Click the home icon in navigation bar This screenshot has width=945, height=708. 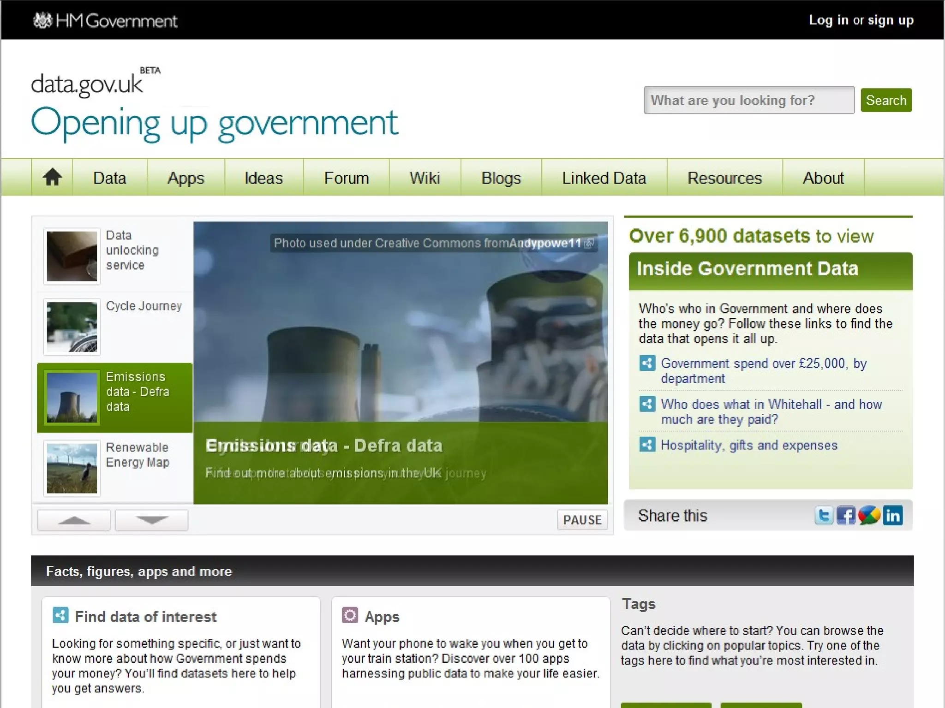pyautogui.click(x=52, y=177)
